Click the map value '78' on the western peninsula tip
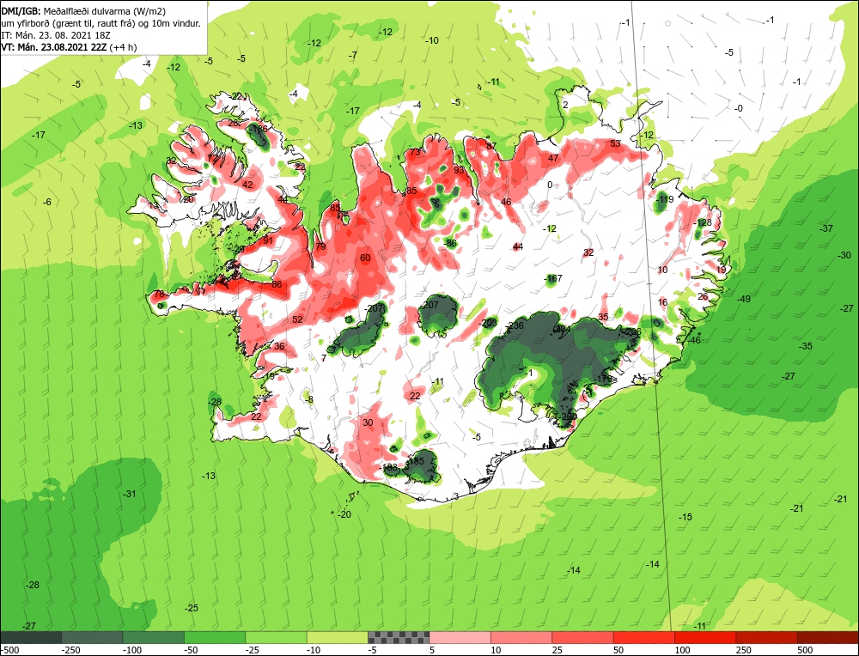This screenshot has width=859, height=656. pos(159,295)
